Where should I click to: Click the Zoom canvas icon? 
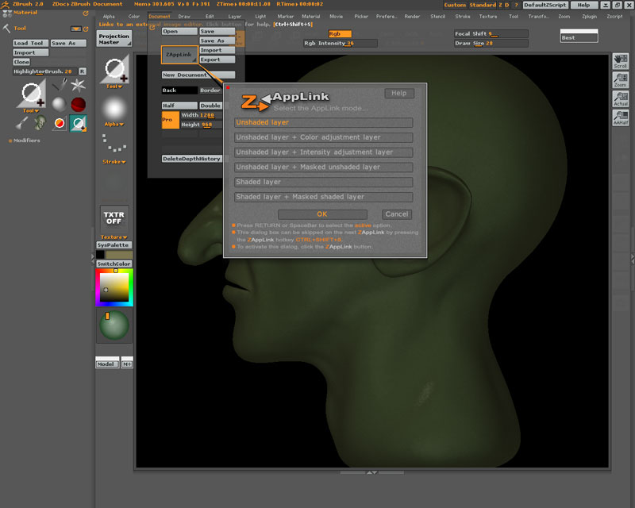(621, 80)
